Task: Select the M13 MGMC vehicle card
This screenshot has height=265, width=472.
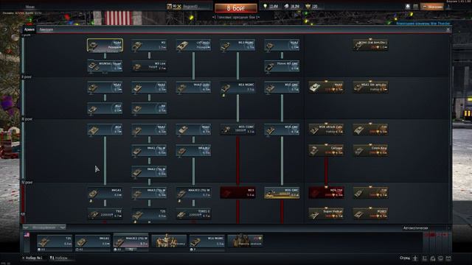Action: [237, 45]
